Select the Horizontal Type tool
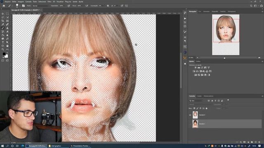Screen dimensions: 264x148 pos(3,42)
